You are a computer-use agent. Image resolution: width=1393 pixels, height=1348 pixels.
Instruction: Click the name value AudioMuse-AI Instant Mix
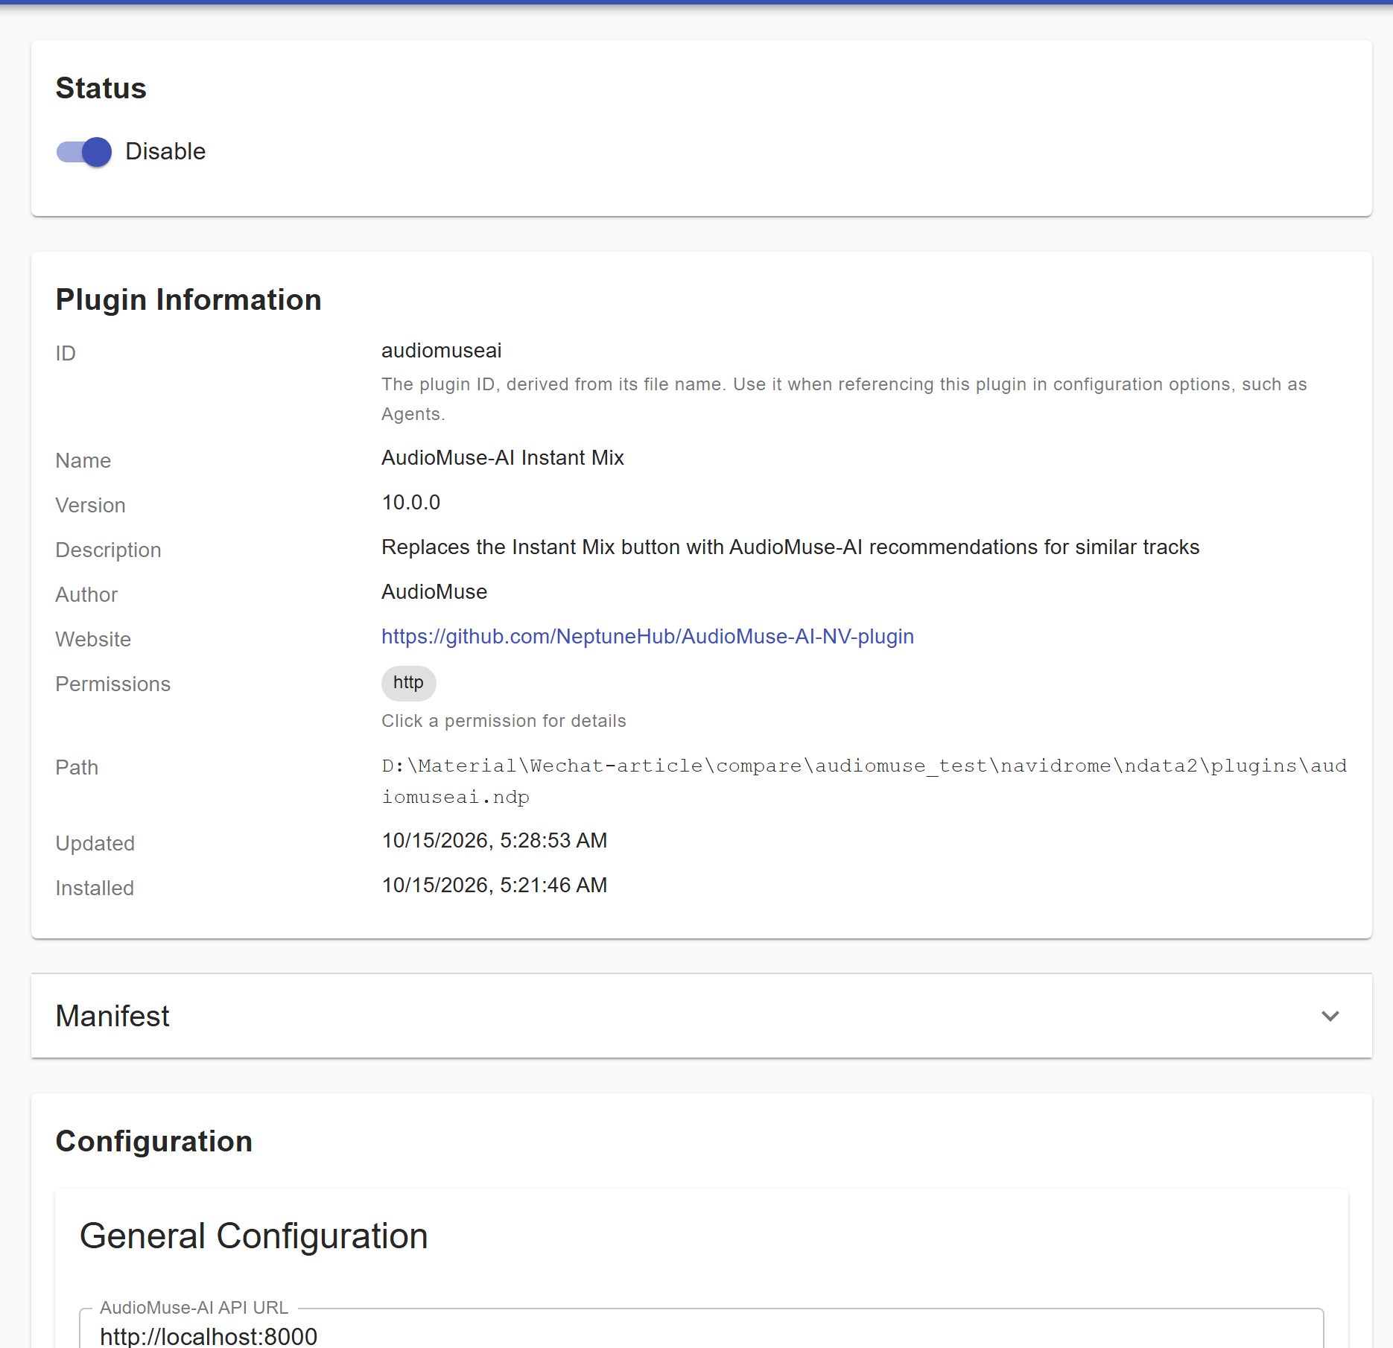502,458
